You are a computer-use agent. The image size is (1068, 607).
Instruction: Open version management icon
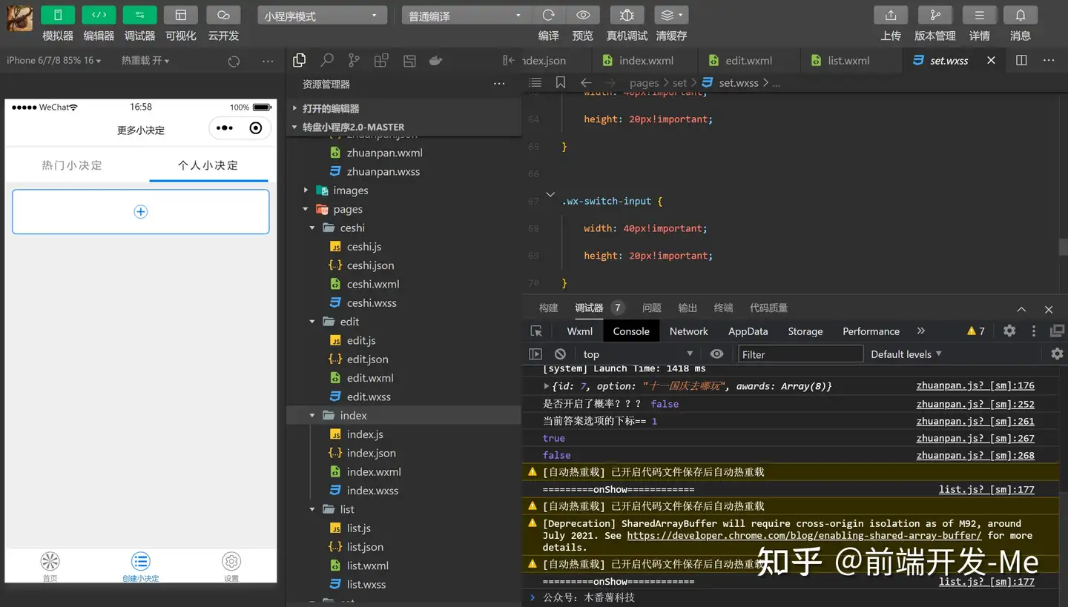[x=934, y=16]
